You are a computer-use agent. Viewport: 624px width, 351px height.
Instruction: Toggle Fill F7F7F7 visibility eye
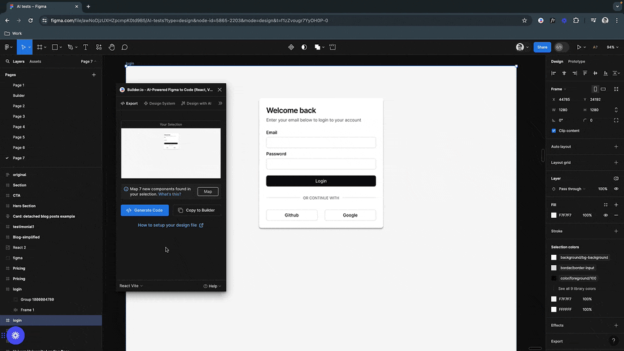click(x=606, y=215)
